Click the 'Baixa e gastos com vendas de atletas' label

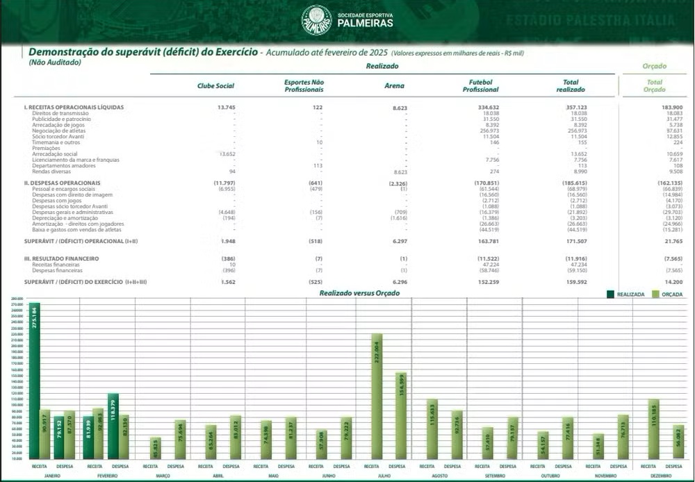click(76, 229)
